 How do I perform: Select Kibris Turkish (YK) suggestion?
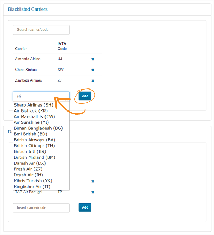[33, 181]
